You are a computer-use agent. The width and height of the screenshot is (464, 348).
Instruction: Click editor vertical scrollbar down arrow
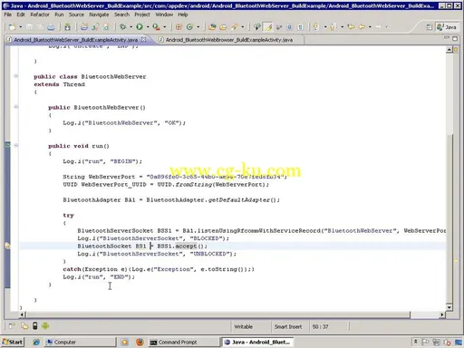coord(449,307)
